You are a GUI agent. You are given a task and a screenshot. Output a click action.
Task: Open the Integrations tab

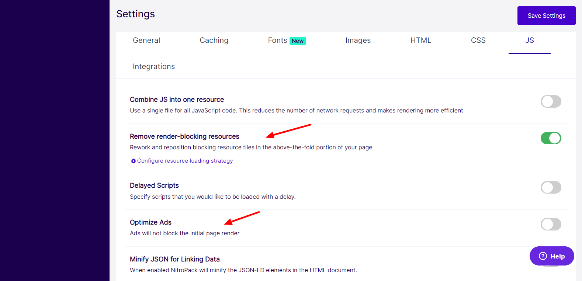(x=154, y=66)
